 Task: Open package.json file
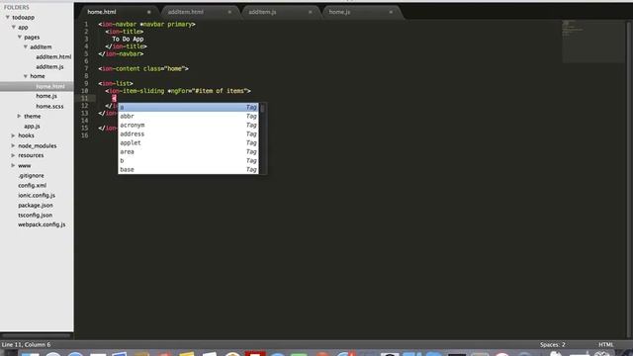(36, 205)
